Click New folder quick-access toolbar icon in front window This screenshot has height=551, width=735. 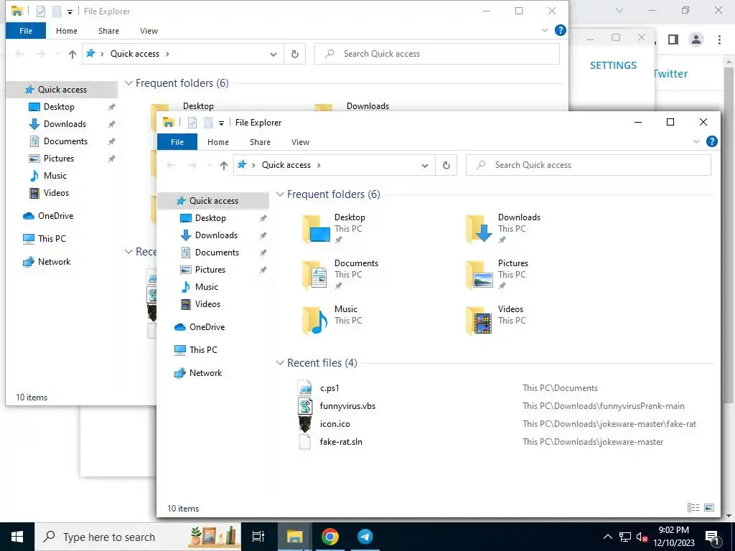coord(208,122)
